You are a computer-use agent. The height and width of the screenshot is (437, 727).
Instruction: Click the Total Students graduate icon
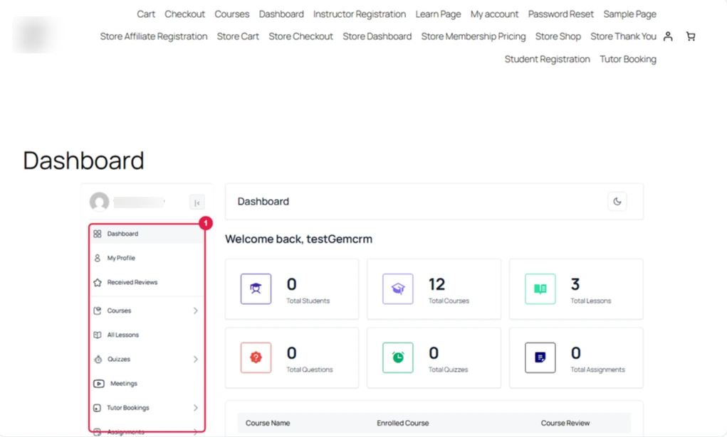point(256,289)
